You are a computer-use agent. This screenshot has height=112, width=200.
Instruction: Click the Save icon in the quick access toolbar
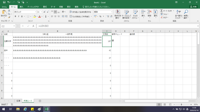point(4,2)
